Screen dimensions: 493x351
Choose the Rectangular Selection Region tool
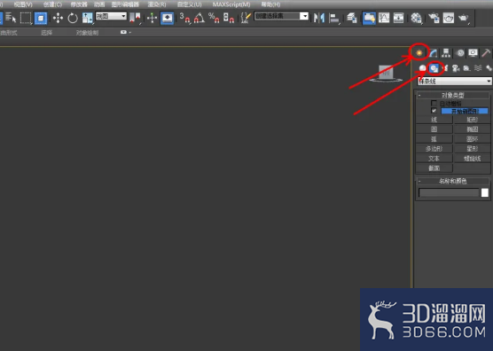click(26, 18)
